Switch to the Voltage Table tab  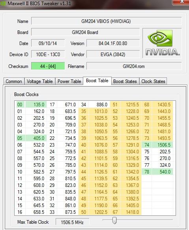click(40, 81)
